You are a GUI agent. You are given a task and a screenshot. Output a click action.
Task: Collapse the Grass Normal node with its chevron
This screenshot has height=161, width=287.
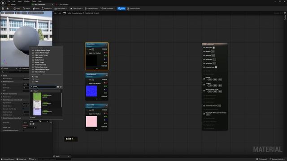107,75
